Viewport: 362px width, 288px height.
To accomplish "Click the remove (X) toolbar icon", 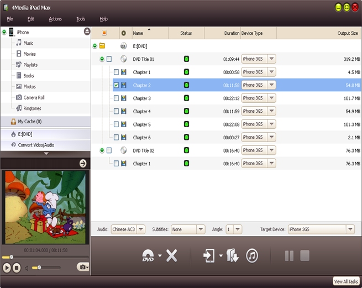I will (172, 255).
